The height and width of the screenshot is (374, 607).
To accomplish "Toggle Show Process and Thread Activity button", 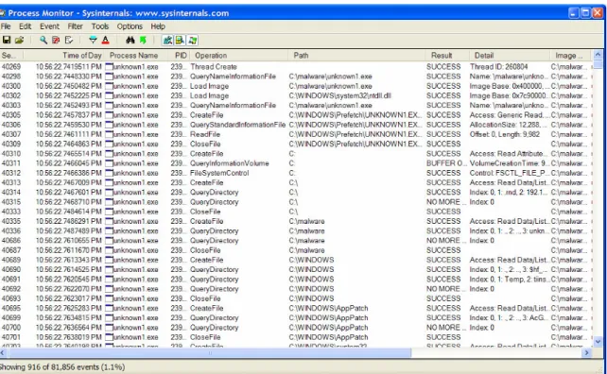I will (x=192, y=40).
